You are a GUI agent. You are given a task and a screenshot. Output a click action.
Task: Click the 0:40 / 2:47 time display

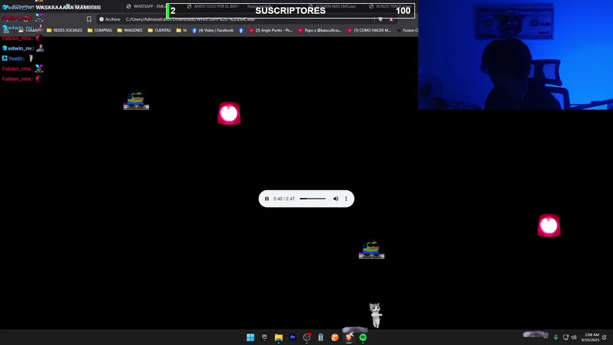pyautogui.click(x=284, y=199)
